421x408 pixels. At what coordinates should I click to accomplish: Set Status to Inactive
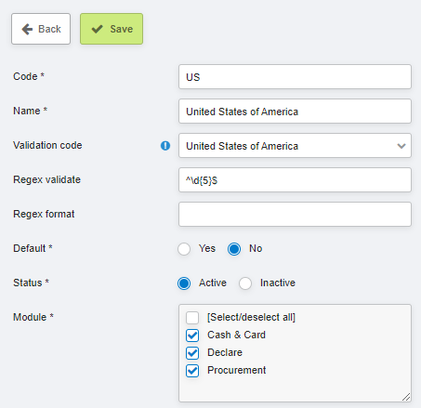(x=245, y=283)
